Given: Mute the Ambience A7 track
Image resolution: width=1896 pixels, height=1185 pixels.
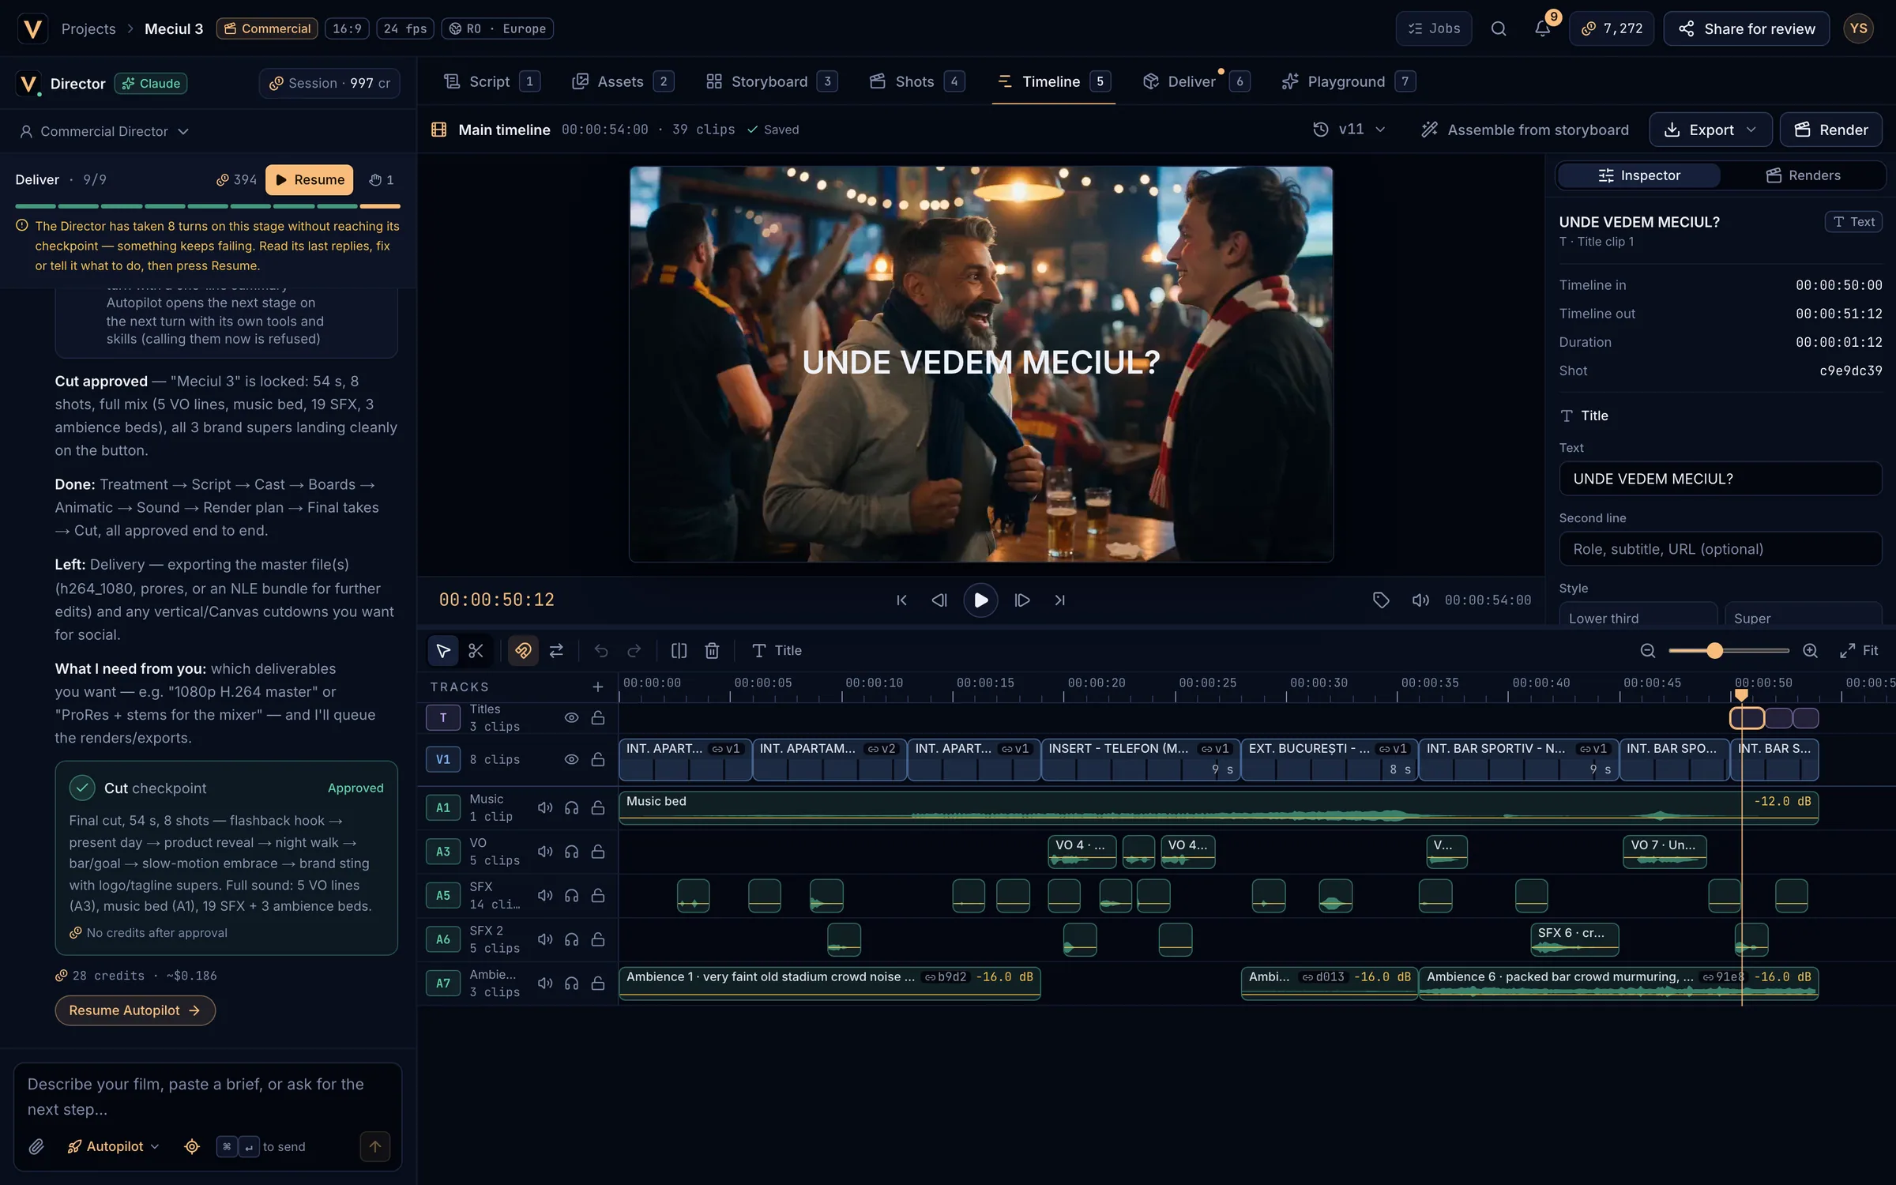Looking at the screenshot, I should [545, 983].
